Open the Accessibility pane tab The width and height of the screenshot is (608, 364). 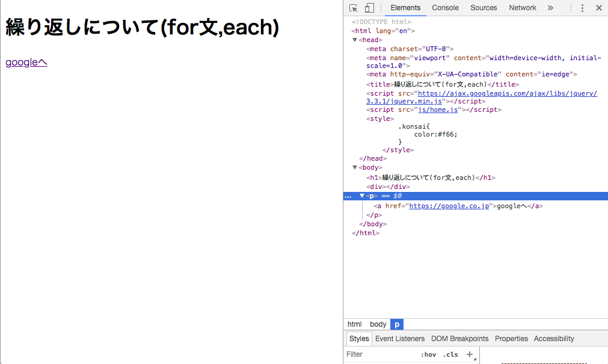[554, 339]
